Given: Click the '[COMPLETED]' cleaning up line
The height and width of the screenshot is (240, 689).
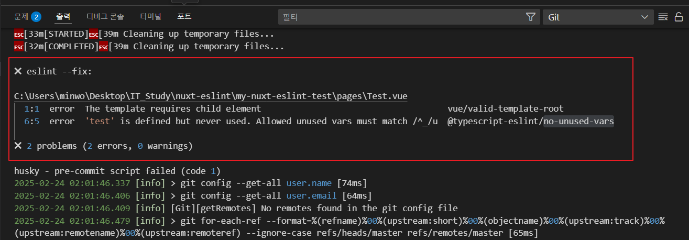Looking at the screenshot, I should pyautogui.click(x=149, y=47).
